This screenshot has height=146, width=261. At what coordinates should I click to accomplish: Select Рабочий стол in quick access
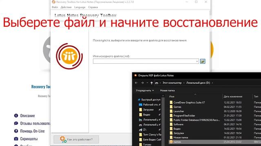pyautogui.click(x=149, y=105)
